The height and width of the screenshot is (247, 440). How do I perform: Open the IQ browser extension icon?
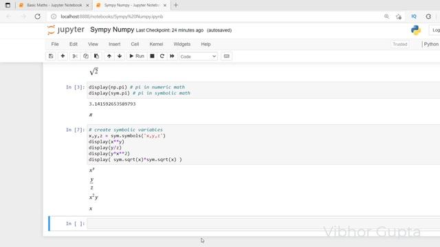tap(414, 16)
